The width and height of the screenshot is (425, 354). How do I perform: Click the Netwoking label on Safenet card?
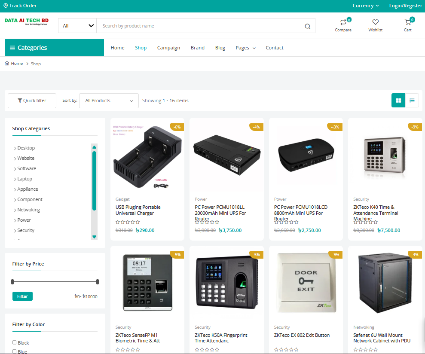[x=364, y=327]
